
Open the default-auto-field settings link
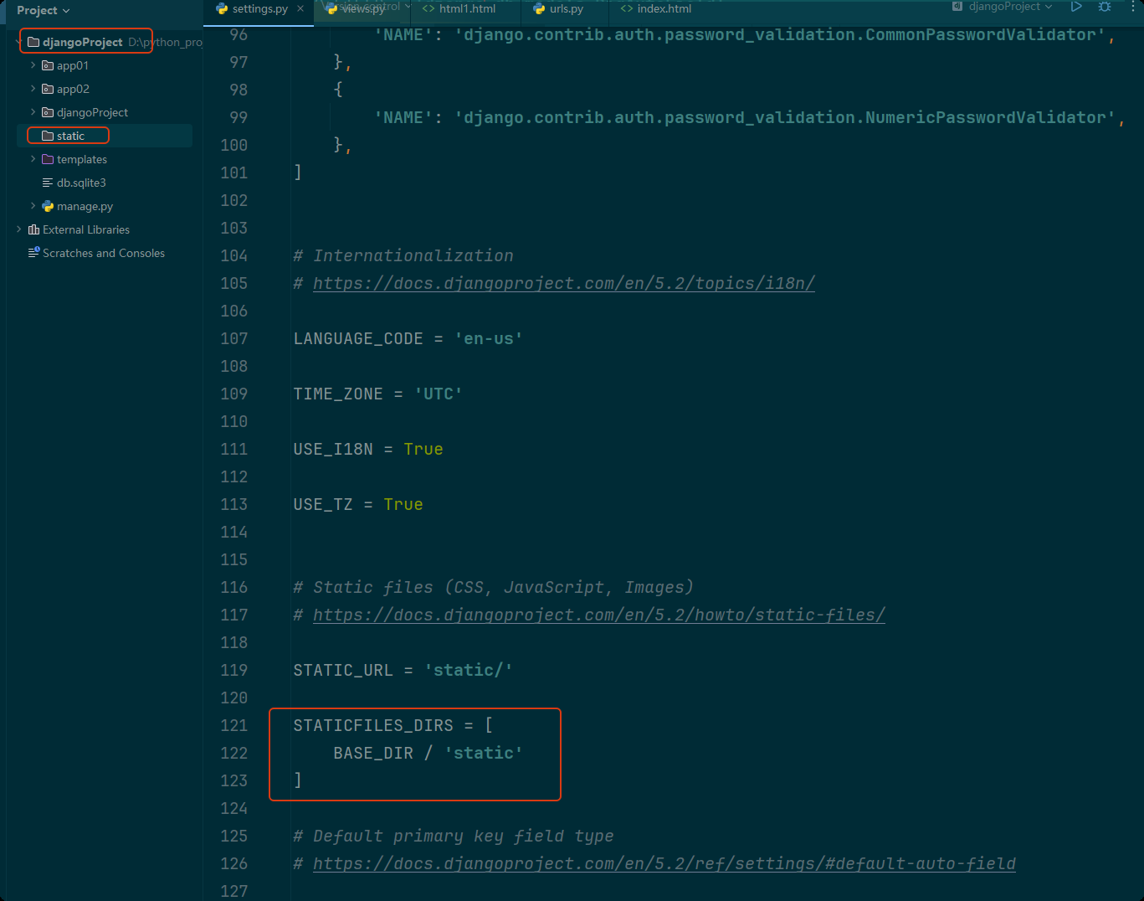664,863
